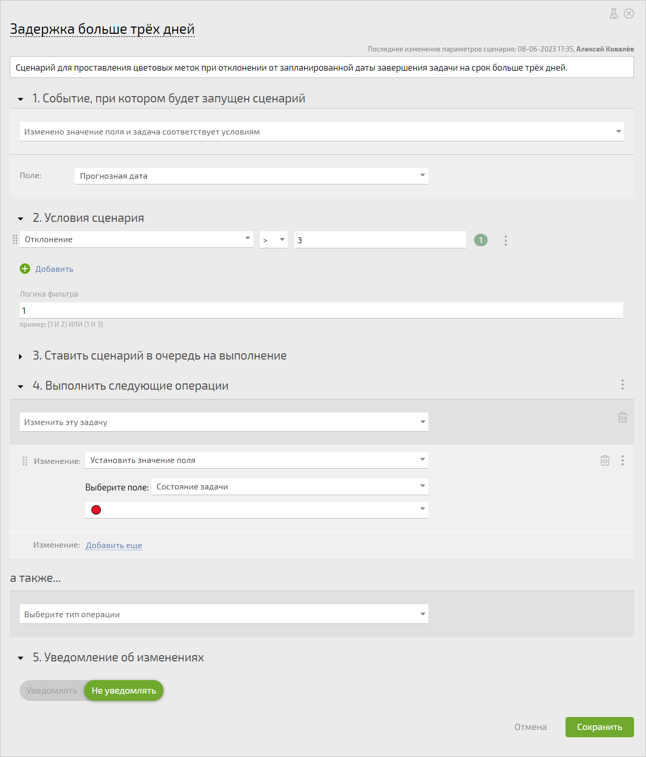Screen dimensions: 646x757
Task: Open the Прогнозная дата field dropdown
Action: pyautogui.click(x=251, y=176)
